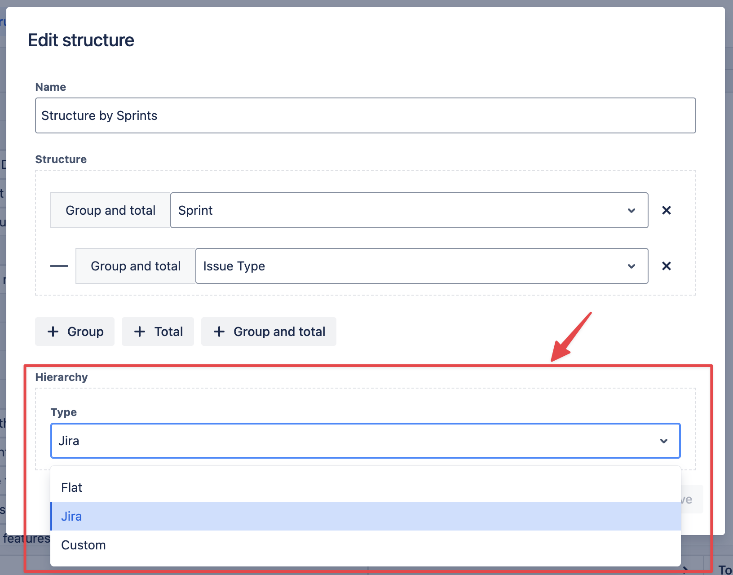This screenshot has width=733, height=575.
Task: Collapse the Hierarchy Type list via its chevron
Action: (664, 441)
